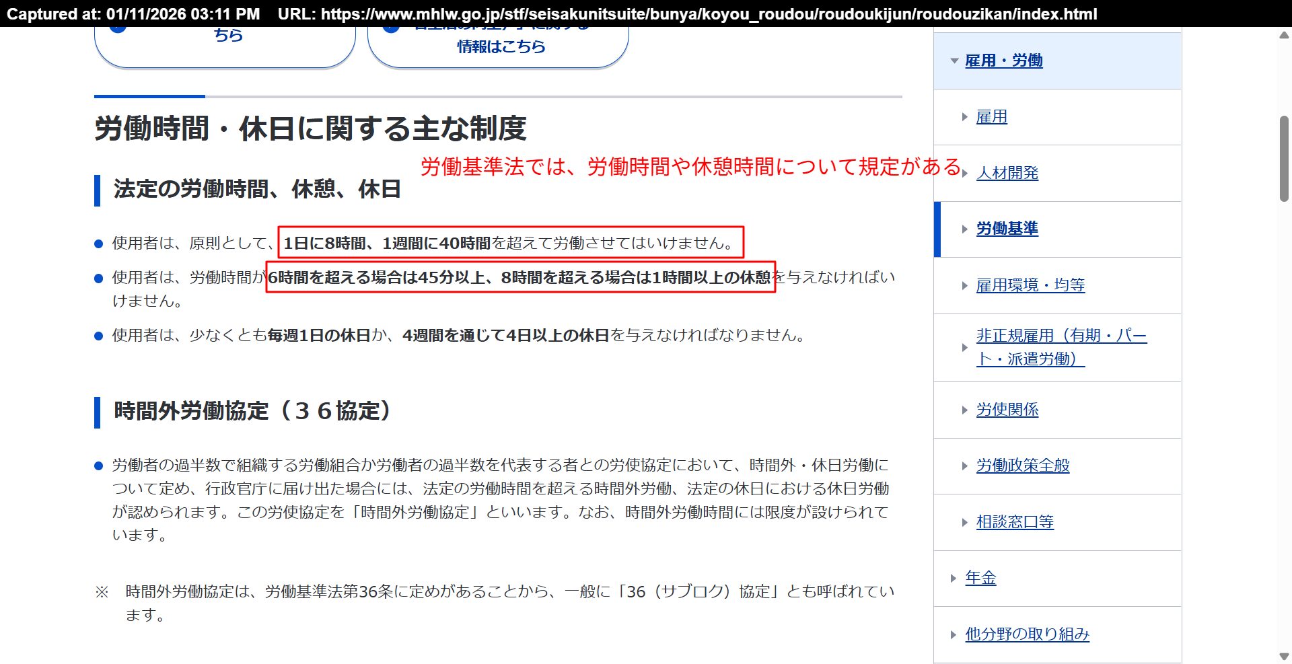Open the 相談窓口等 link

(1015, 522)
